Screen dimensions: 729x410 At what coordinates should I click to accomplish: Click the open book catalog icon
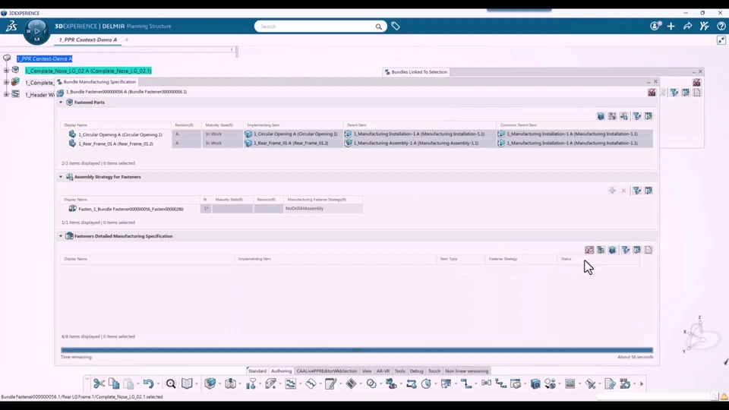[187, 383]
